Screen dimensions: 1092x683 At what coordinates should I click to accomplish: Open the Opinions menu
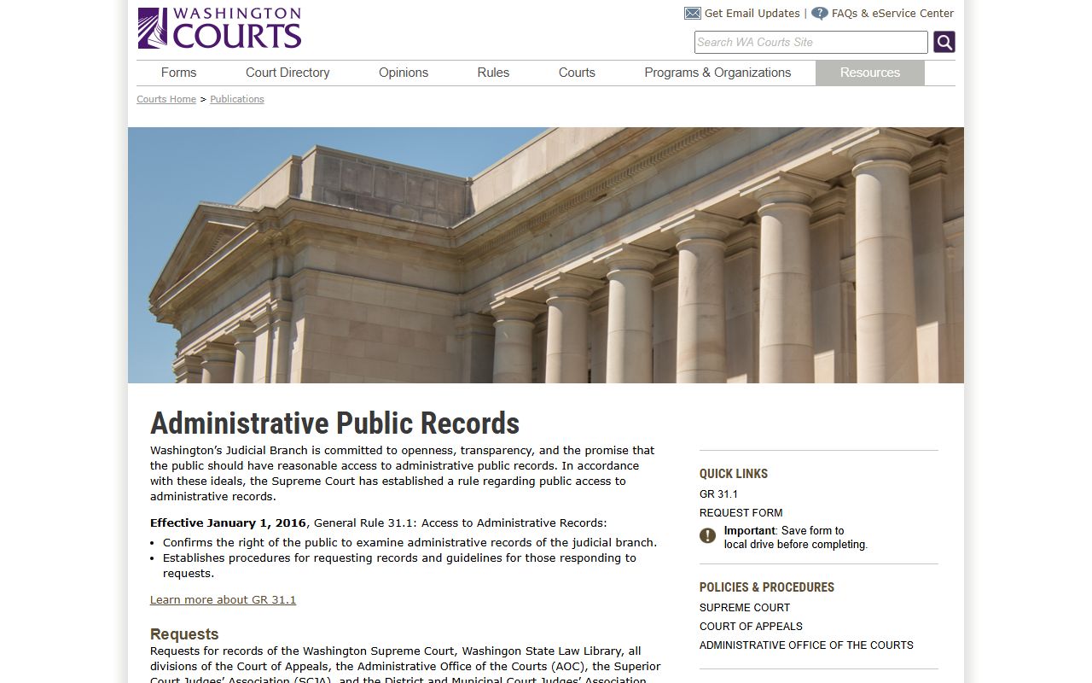click(404, 73)
